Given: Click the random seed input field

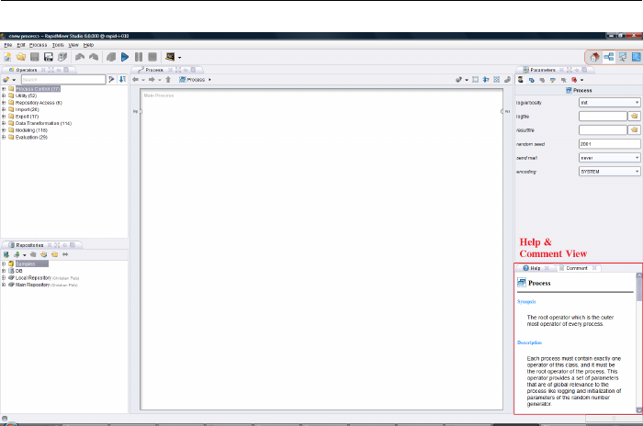Looking at the screenshot, I should click(x=609, y=144).
